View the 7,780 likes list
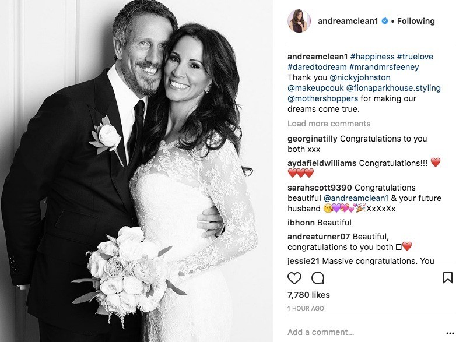The height and width of the screenshot is (342, 456). [x=308, y=295]
